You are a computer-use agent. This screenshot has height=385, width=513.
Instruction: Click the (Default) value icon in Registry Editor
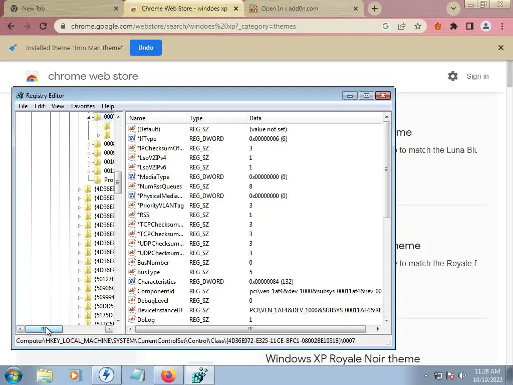click(x=132, y=129)
